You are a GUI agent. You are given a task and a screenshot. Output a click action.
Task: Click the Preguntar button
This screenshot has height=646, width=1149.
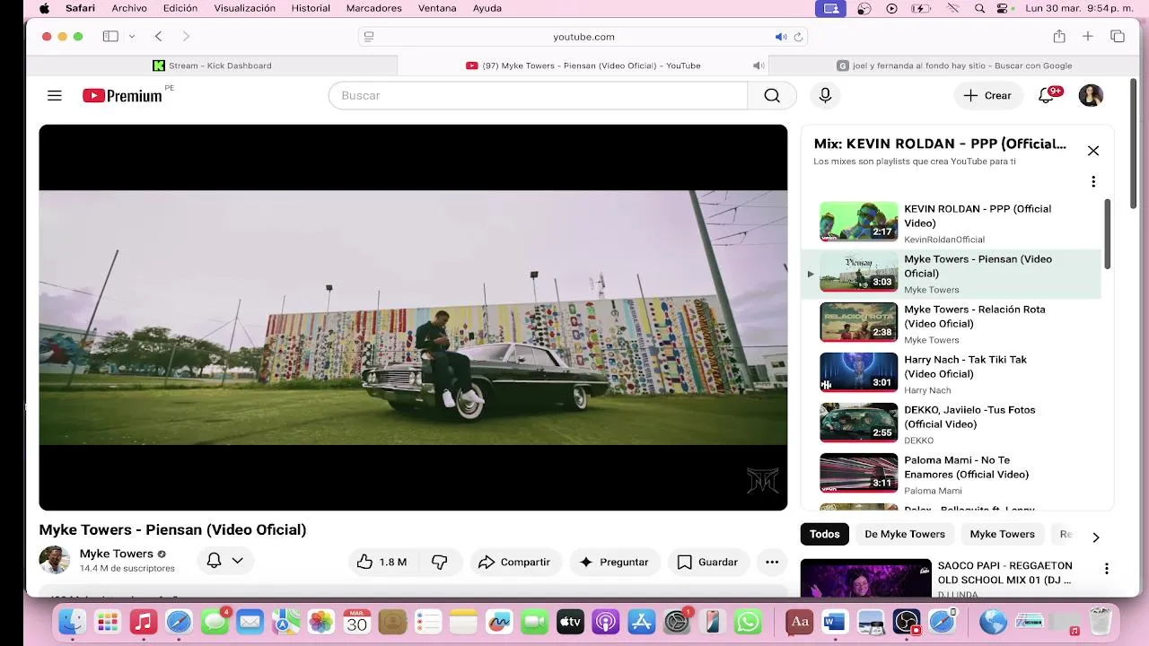(x=614, y=562)
